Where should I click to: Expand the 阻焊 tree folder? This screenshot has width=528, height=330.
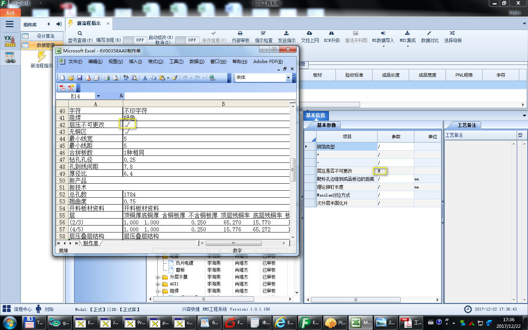coord(158,291)
